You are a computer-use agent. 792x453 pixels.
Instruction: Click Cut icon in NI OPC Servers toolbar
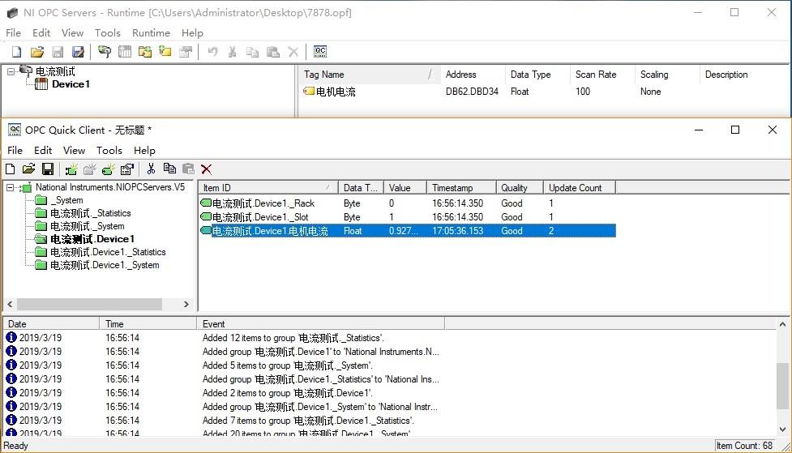click(x=233, y=52)
